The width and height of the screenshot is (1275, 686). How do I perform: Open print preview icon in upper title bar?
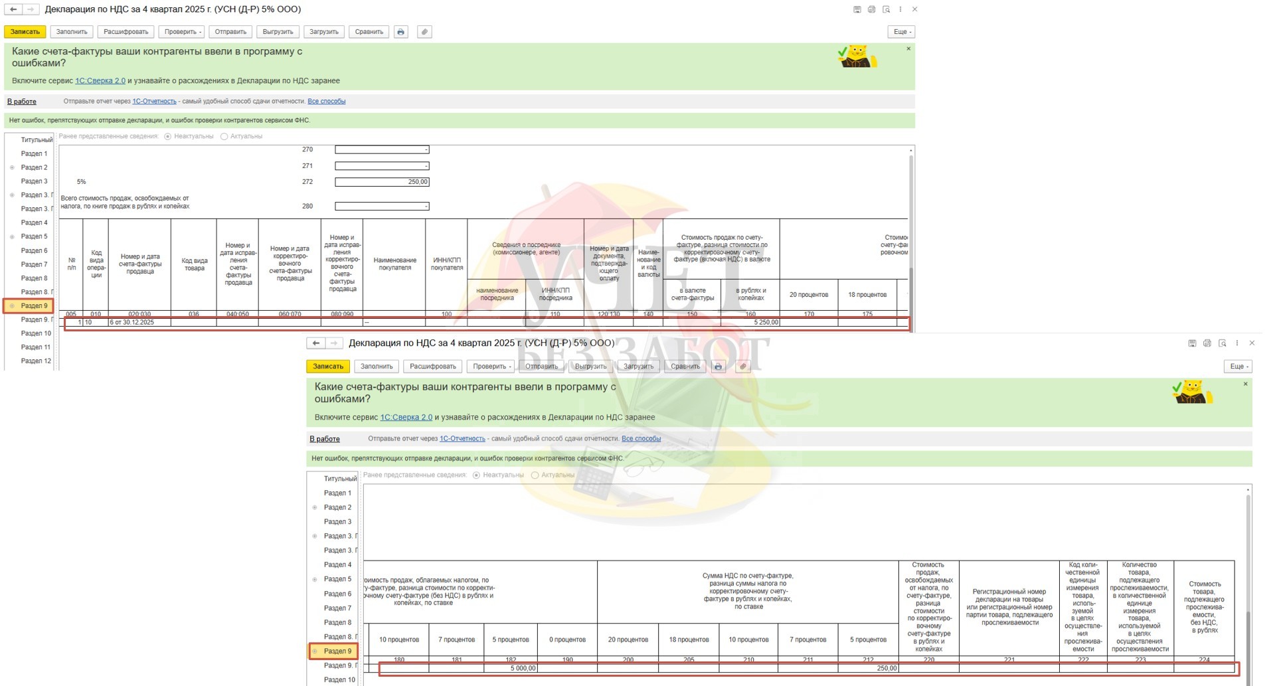(886, 9)
